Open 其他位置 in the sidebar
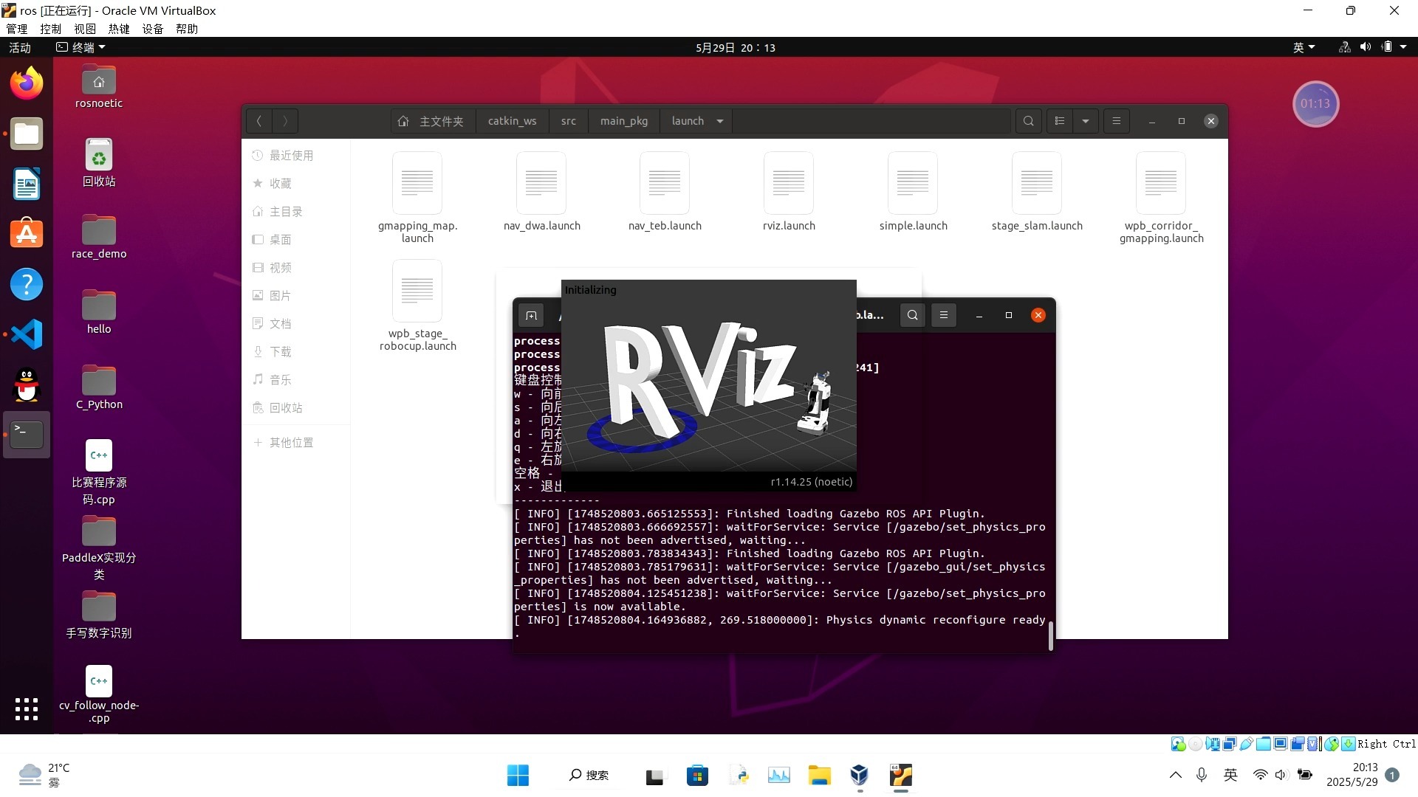 295,443
